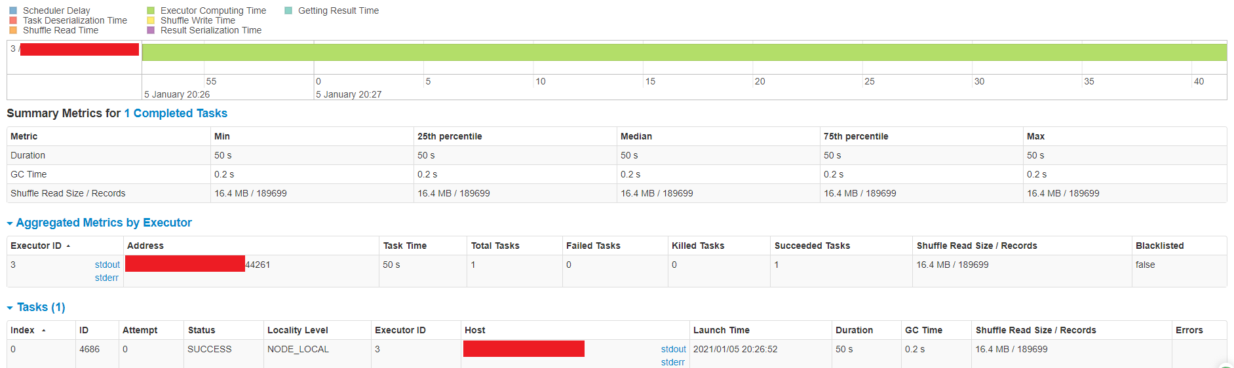
Task: Sort tasks by Locality Level header
Action: [298, 330]
